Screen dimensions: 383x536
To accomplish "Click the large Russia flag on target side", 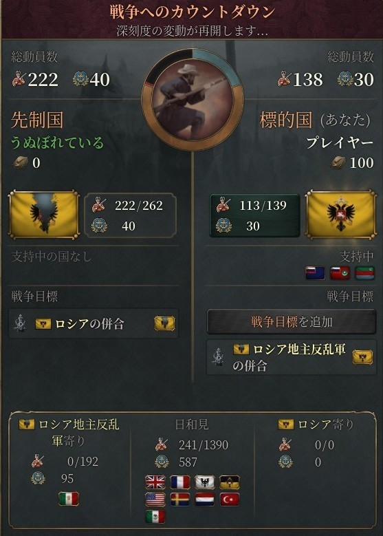I will 341,215.
